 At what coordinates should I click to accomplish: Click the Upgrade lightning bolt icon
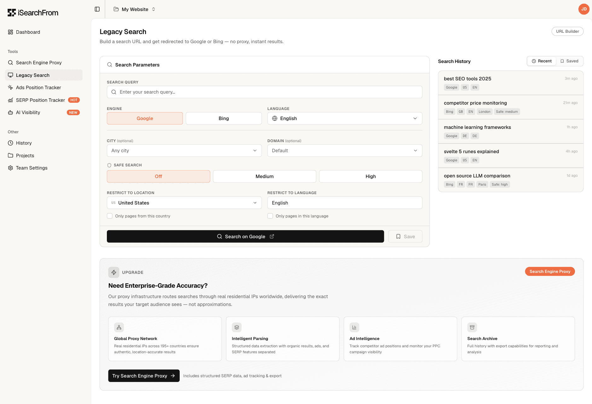click(x=114, y=272)
